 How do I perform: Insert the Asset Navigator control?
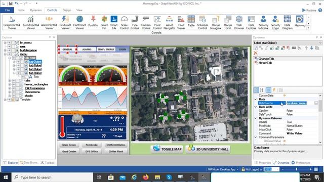tap(169, 22)
